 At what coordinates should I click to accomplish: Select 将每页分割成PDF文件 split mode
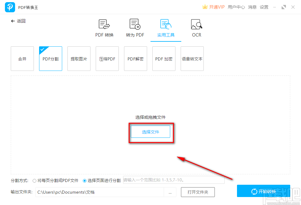[x=34, y=181]
